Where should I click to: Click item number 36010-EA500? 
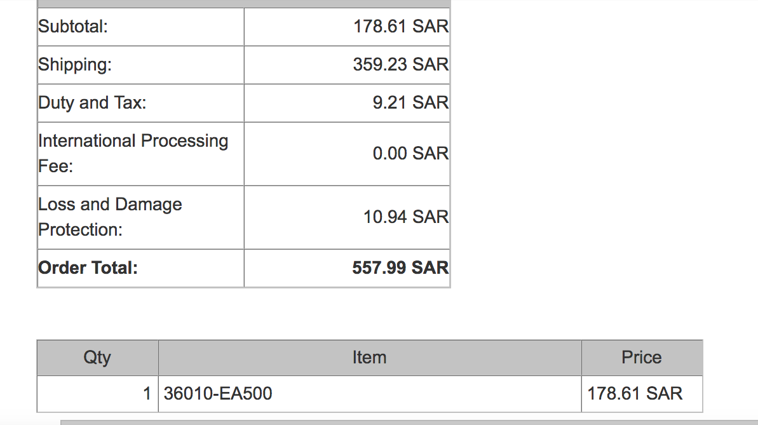point(218,394)
